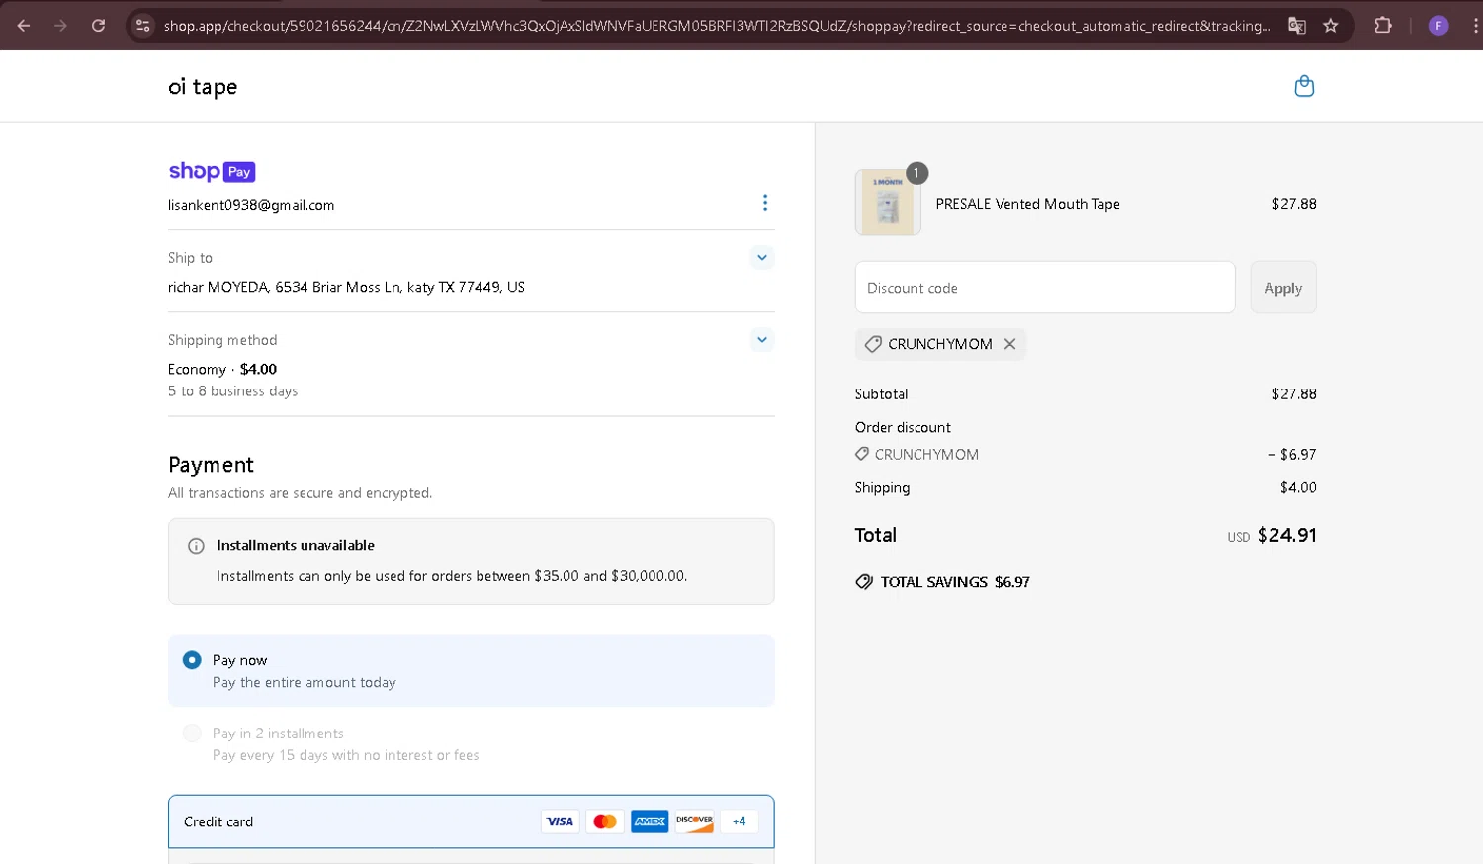Expand the Ship to address section
The height and width of the screenshot is (864, 1483).
[x=761, y=258]
